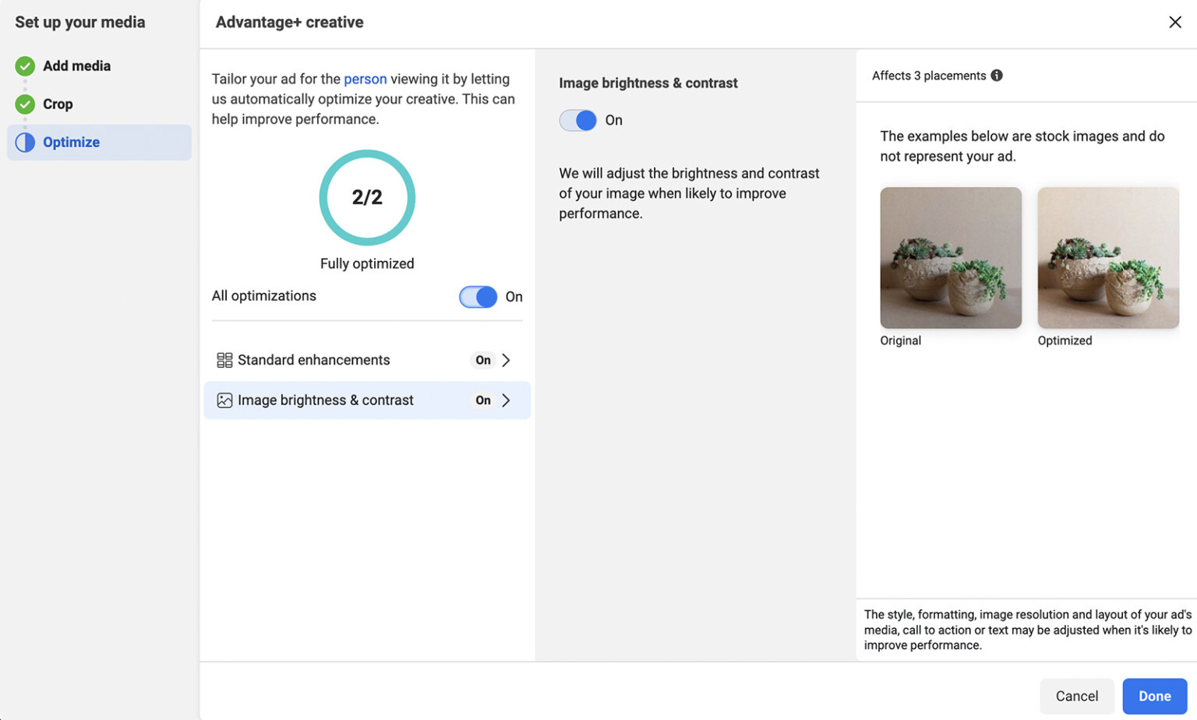The height and width of the screenshot is (720, 1197).
Task: Go back to the Crop step
Action: point(57,104)
